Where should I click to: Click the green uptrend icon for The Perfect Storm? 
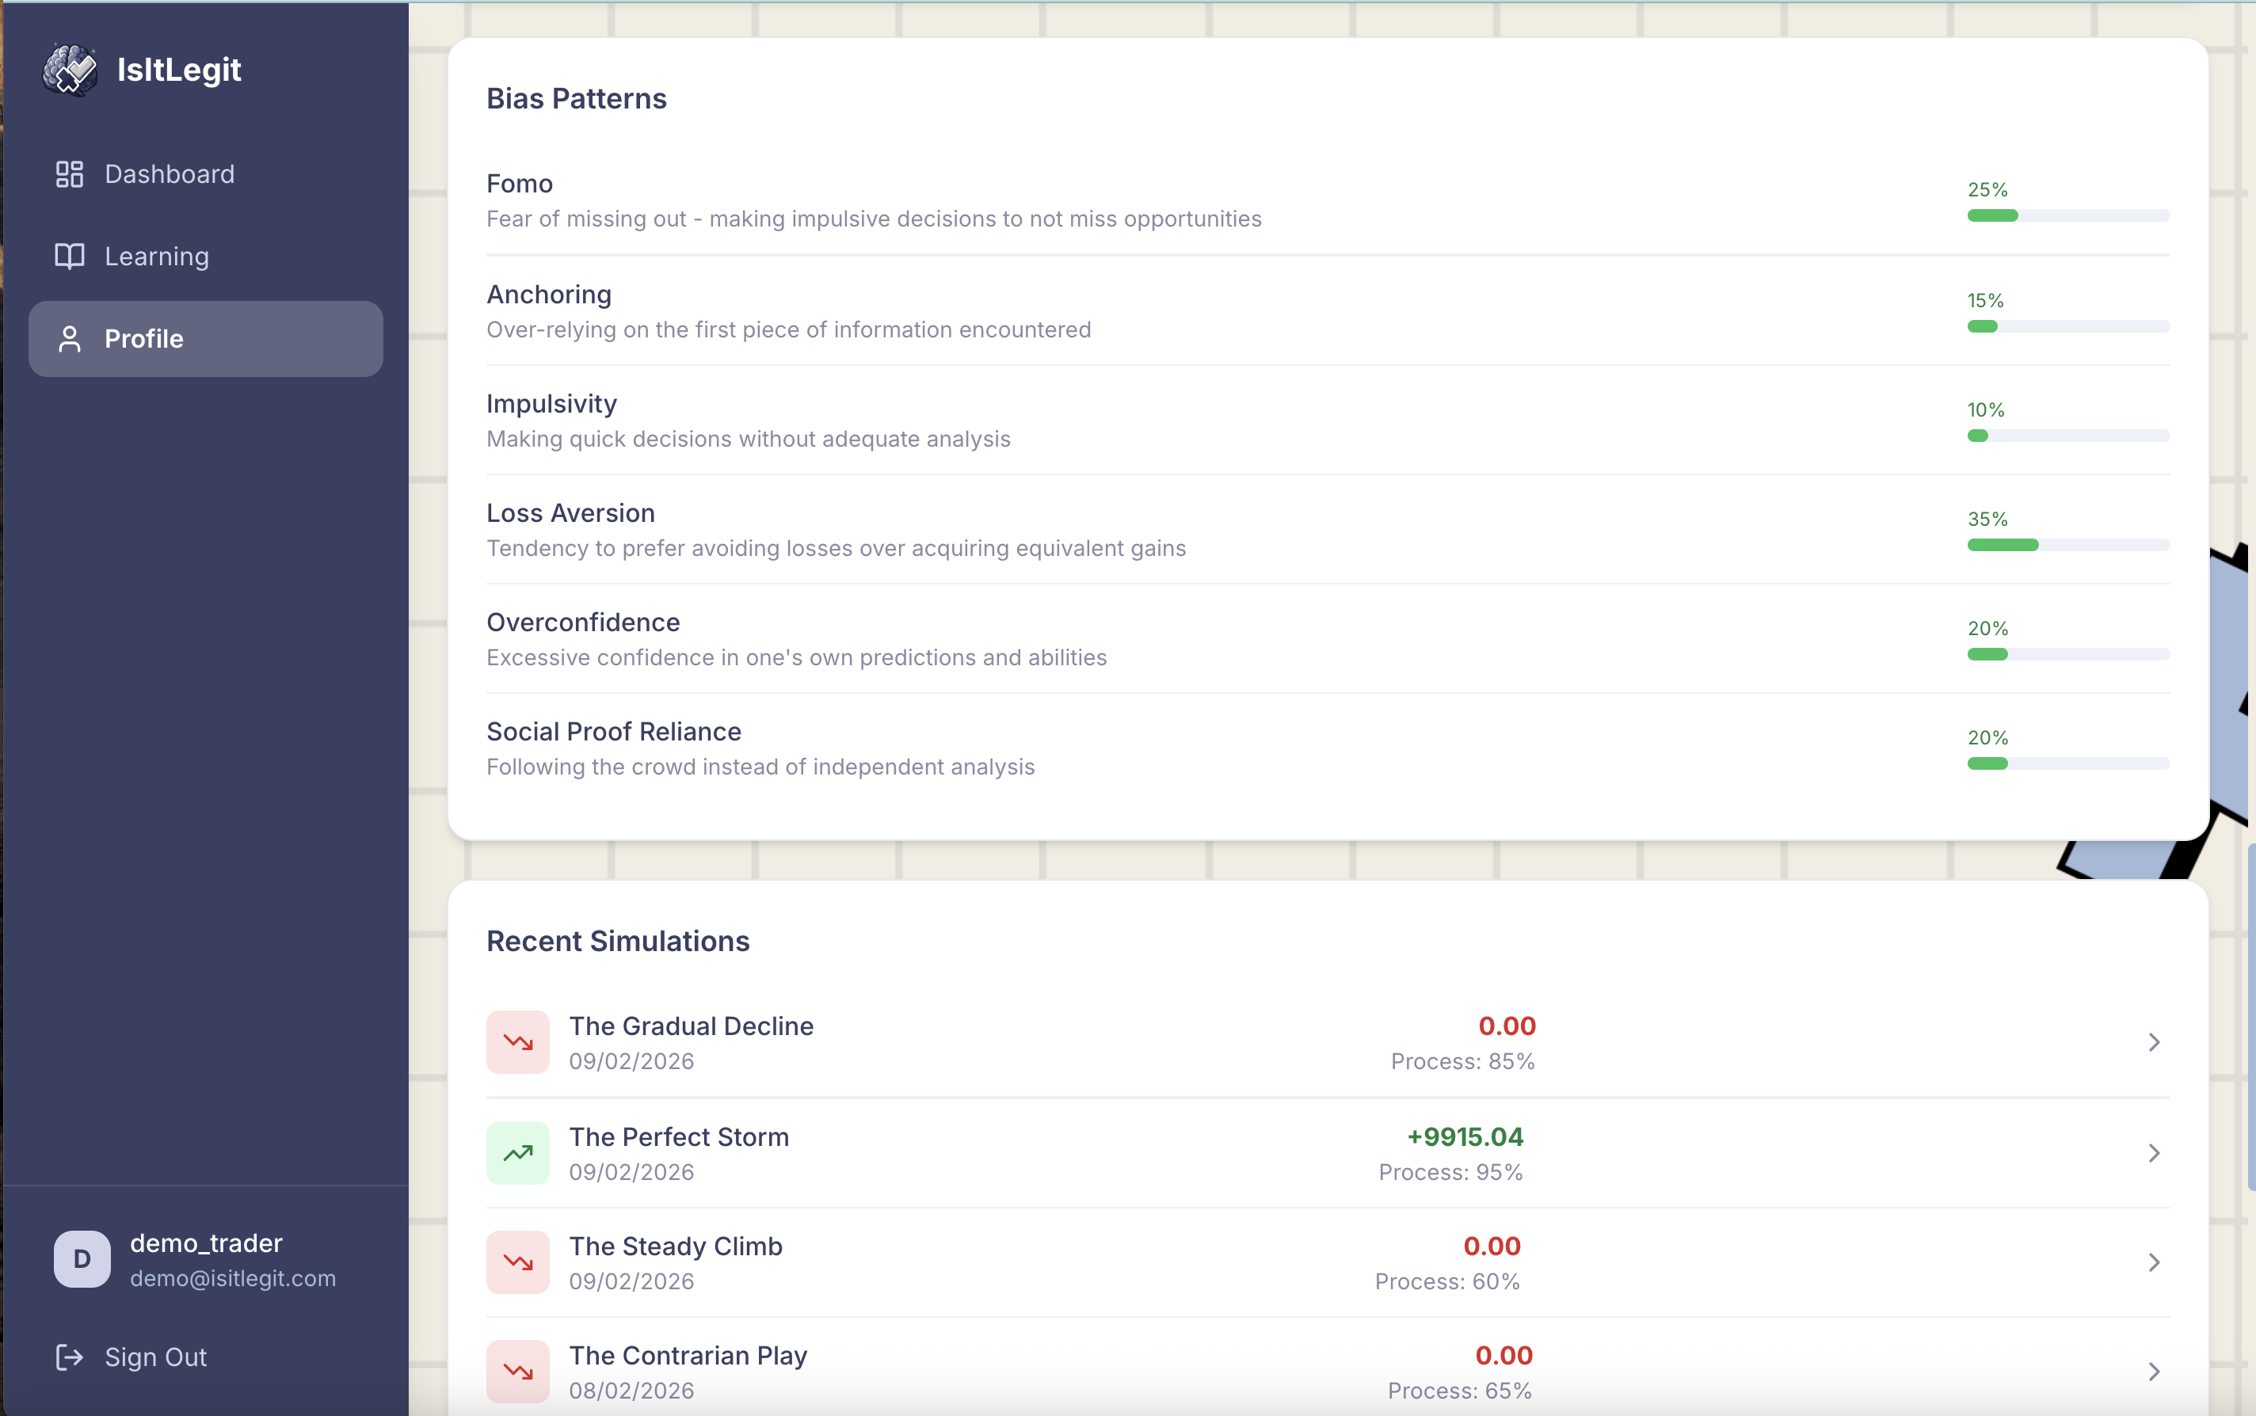517,1153
